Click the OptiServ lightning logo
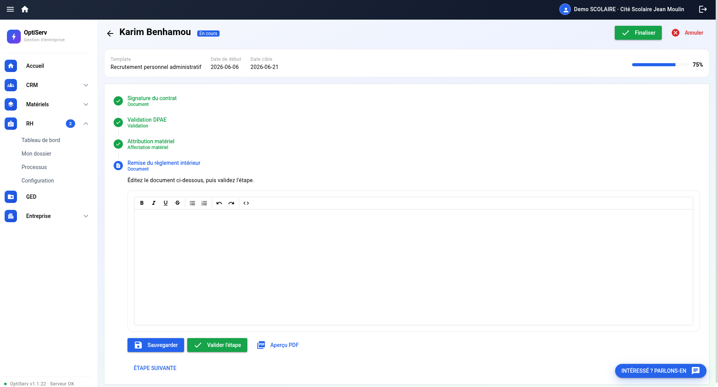Viewport: 718px width, 387px height. (x=14, y=37)
